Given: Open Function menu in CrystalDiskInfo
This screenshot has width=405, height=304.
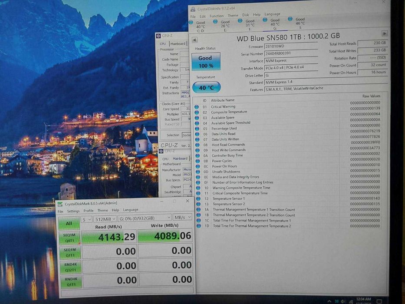Looking at the screenshot, I should (x=217, y=16).
